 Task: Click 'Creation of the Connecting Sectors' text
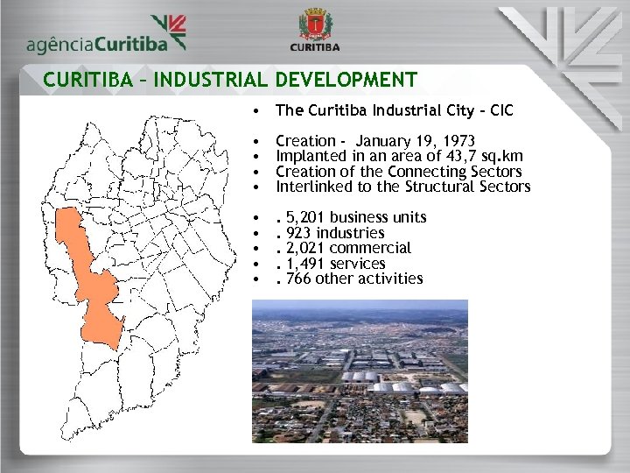(x=399, y=172)
